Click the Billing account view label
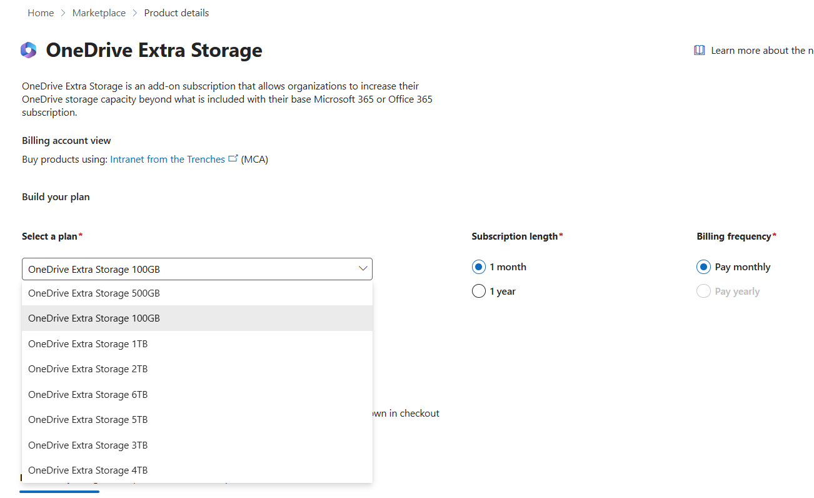This screenshot has width=814, height=498. coord(66,141)
